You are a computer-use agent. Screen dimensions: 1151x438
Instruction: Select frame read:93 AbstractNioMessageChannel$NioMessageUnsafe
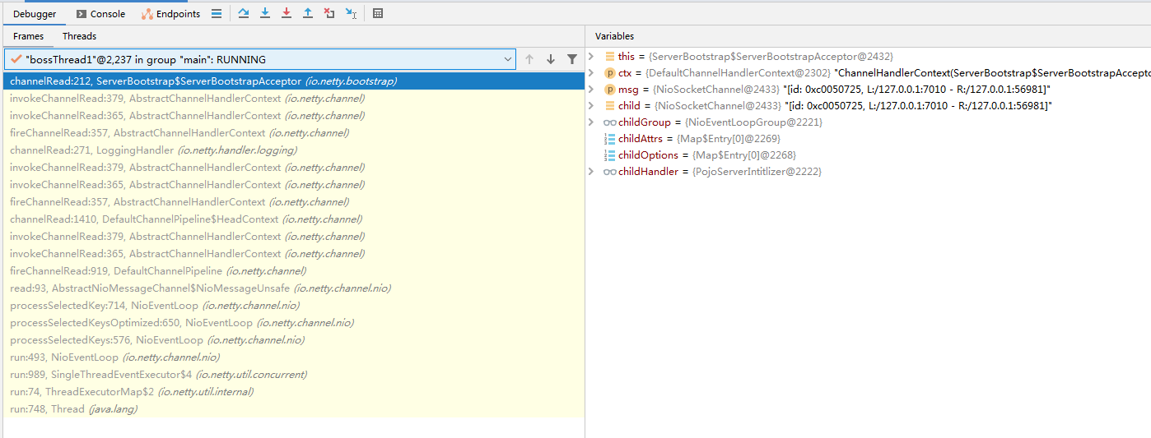[x=293, y=288]
